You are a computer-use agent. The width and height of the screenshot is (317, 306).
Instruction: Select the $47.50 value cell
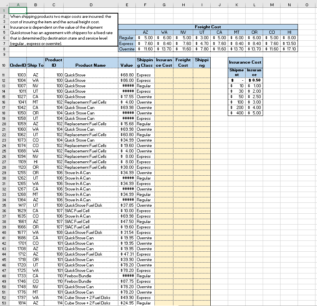tap(127, 221)
